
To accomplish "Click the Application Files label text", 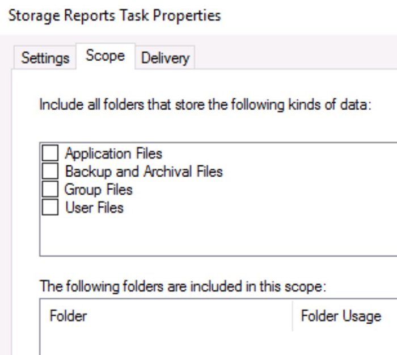I will click(x=113, y=153).
